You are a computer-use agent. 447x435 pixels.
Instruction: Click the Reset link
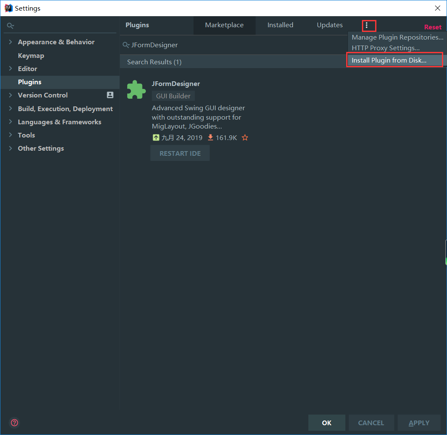point(433,27)
